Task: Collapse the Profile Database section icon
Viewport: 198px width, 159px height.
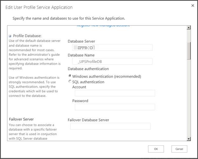Action: pyautogui.click(x=10, y=36)
